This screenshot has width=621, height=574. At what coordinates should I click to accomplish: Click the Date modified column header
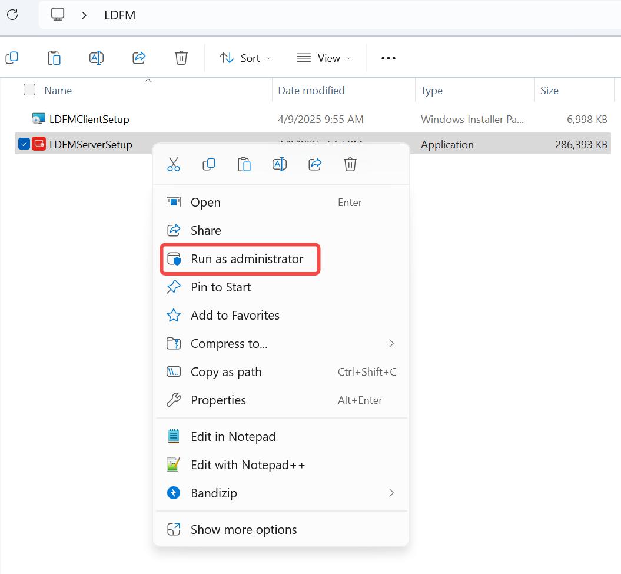tap(311, 91)
